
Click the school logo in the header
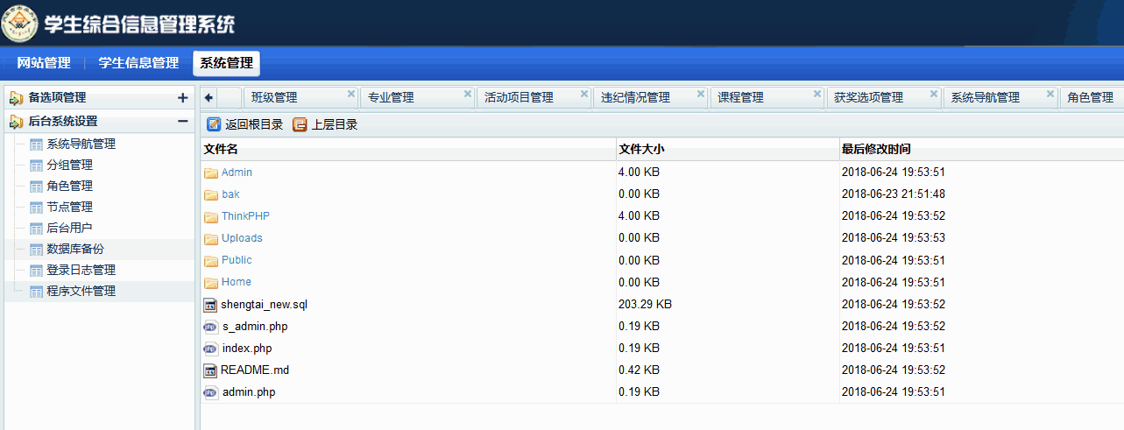(x=19, y=23)
